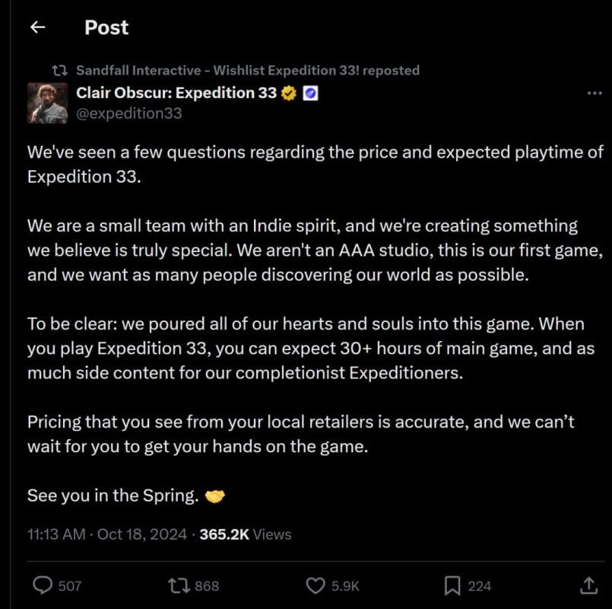Open the Clair Obscur: Expedition 33 display name
Screen dimensions: 612x609
click(176, 94)
